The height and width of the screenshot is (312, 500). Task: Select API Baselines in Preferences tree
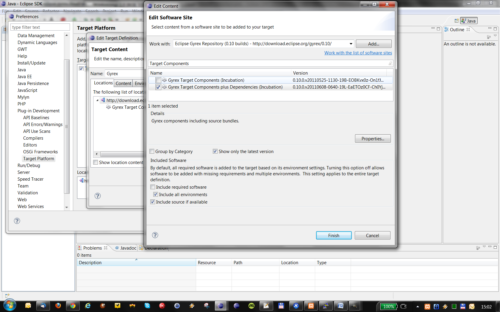point(36,118)
